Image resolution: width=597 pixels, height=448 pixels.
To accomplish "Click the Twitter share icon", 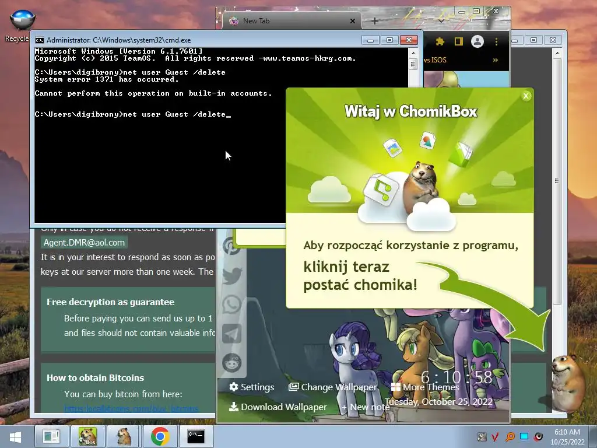I will (231, 275).
